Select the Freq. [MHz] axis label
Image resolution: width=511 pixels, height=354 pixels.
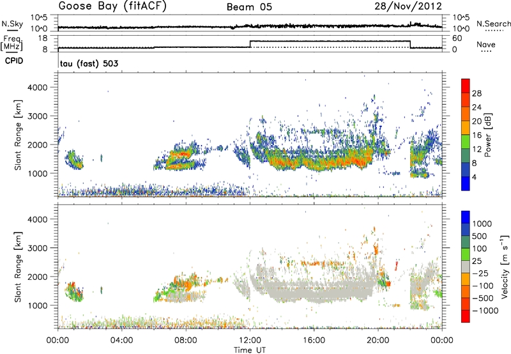tap(11, 43)
